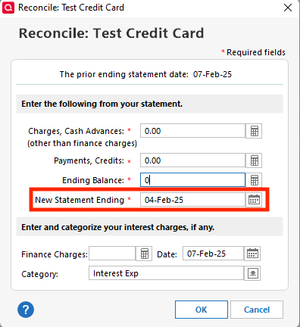Image resolution: width=300 pixels, height=327 pixels.
Task: Expand the Category dropdown list
Action: click(252, 273)
